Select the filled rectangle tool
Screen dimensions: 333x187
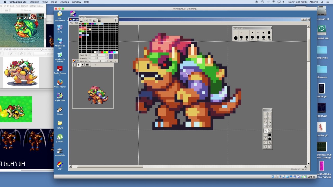pos(270,135)
